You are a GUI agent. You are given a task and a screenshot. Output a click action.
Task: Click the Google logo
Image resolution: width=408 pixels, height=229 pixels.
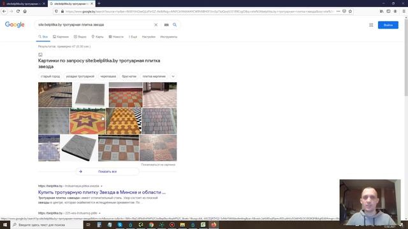pyautogui.click(x=15, y=25)
